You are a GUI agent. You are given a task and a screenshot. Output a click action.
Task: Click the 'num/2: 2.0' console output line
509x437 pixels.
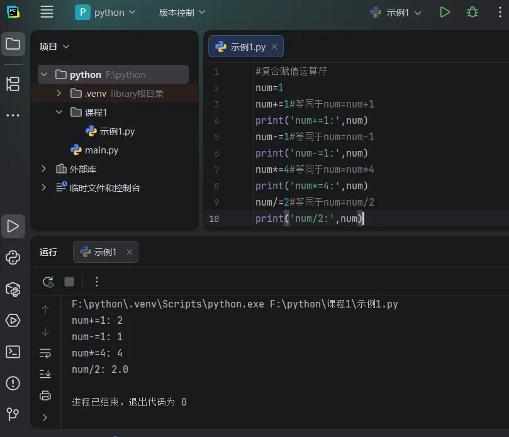100,369
